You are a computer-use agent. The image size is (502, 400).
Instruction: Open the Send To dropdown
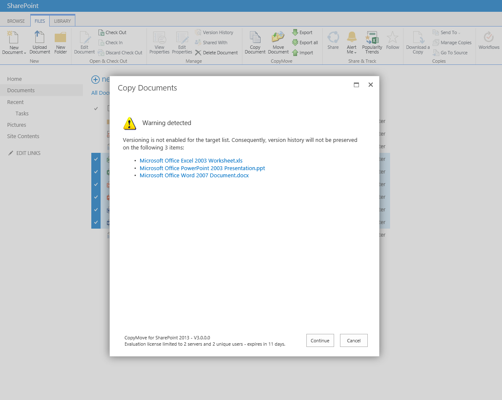446,32
